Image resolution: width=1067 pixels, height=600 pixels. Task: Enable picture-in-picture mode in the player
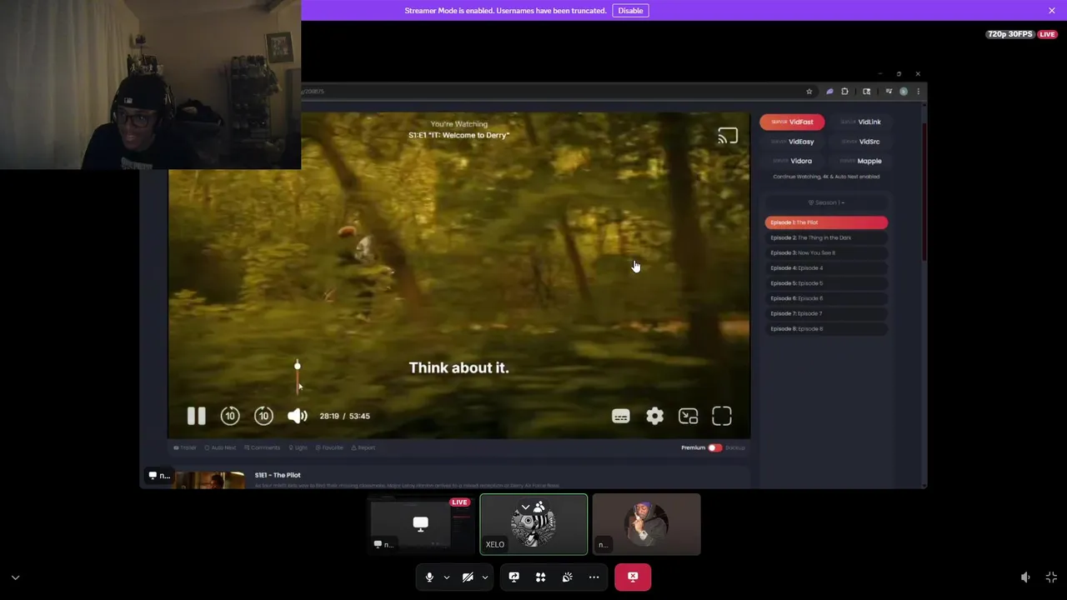pos(688,416)
